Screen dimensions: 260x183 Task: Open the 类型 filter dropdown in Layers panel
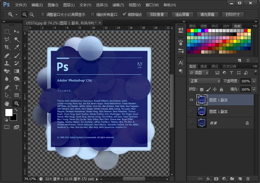pos(198,73)
